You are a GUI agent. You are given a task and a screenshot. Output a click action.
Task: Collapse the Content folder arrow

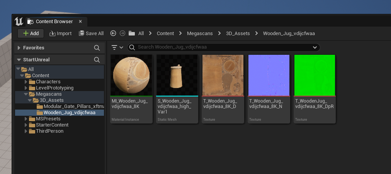pyautogui.click(x=22, y=75)
